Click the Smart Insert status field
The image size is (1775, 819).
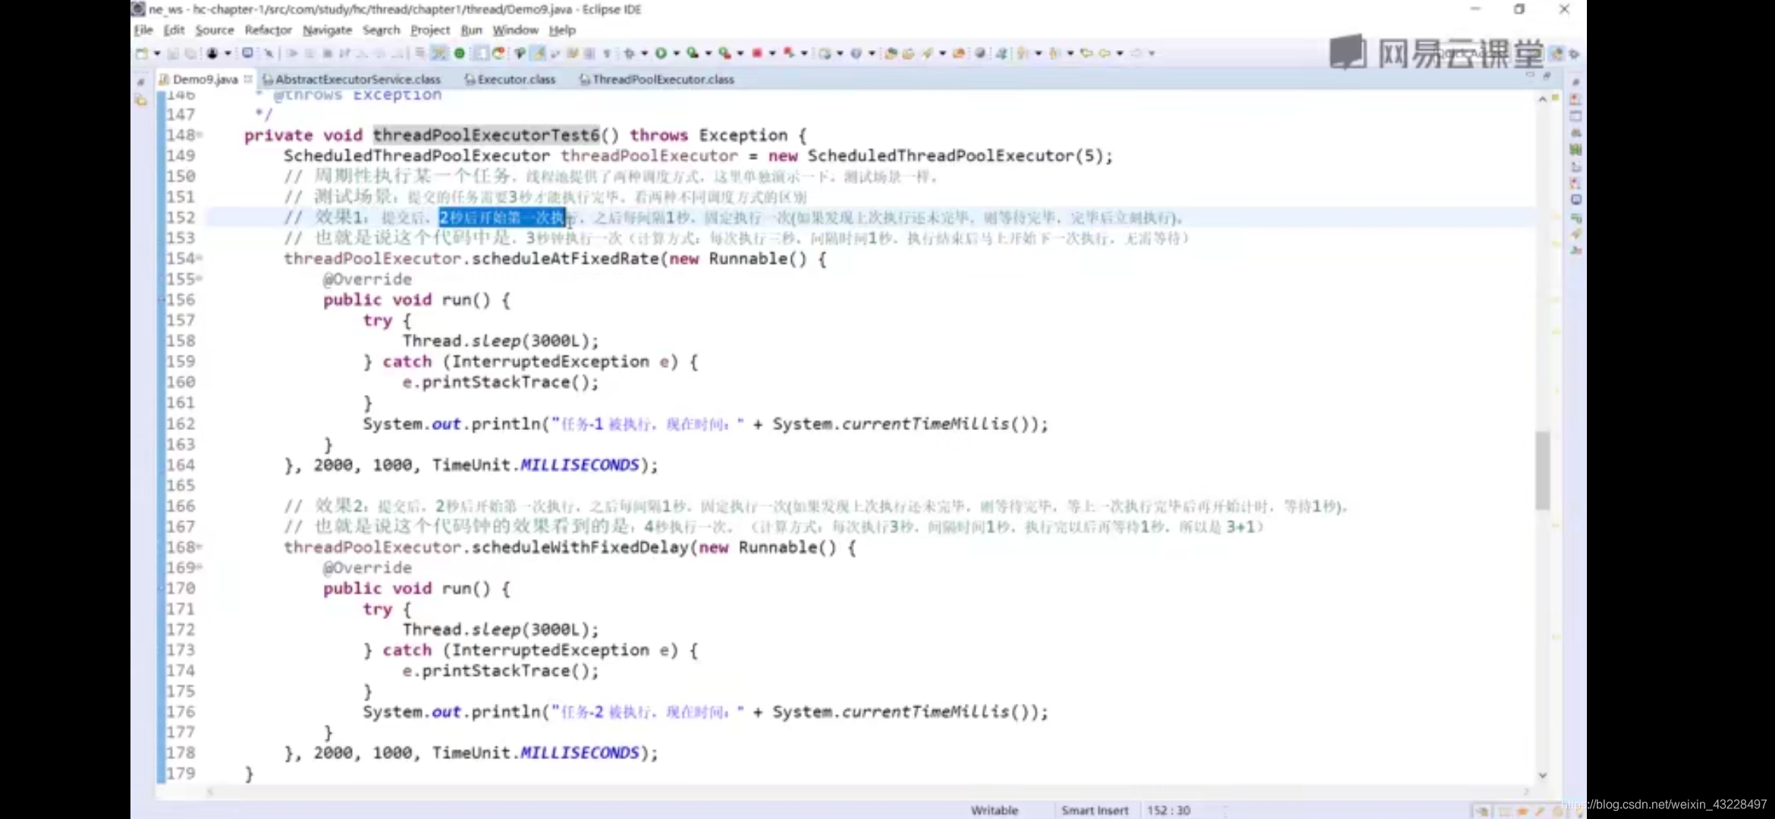pos(1095,810)
